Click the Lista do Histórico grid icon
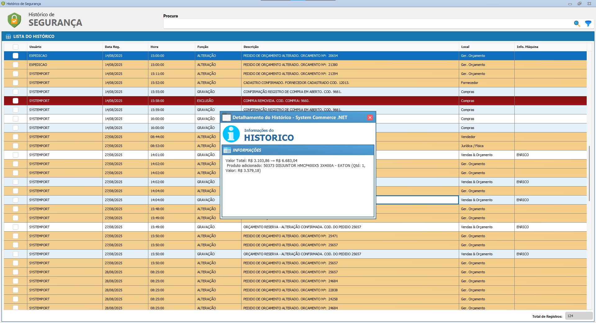This screenshot has height=323, width=596. tap(8, 37)
